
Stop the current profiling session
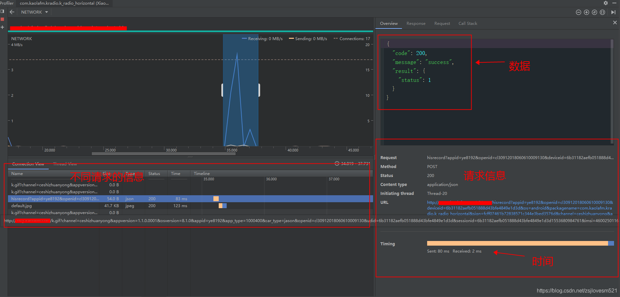tap(2, 19)
